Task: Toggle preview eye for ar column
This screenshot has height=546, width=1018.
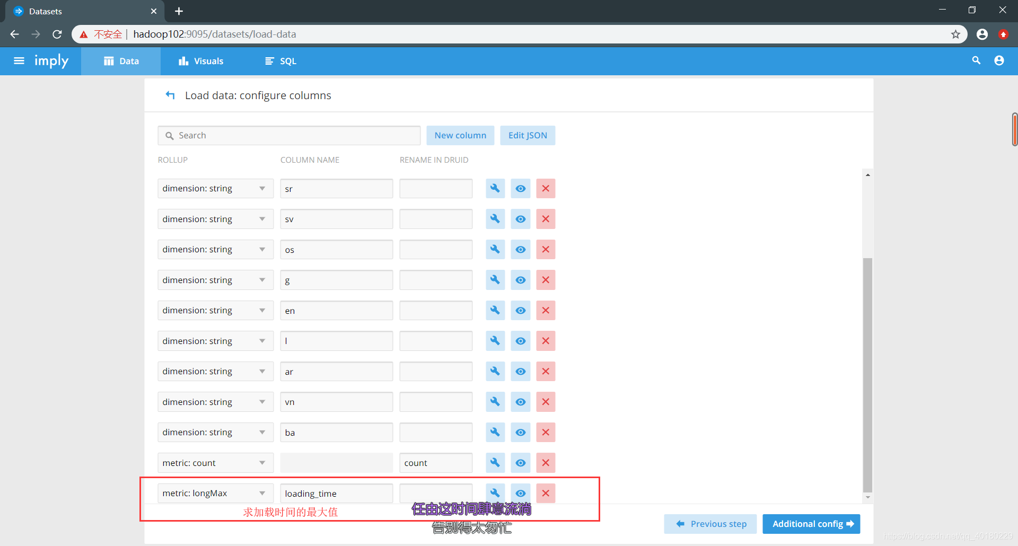Action: [521, 372]
